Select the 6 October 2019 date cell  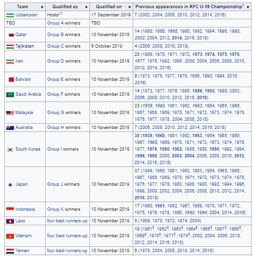click(111, 46)
